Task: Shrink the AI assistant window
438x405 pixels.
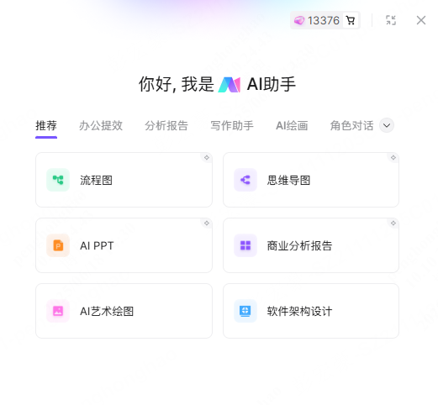Action: click(x=391, y=20)
